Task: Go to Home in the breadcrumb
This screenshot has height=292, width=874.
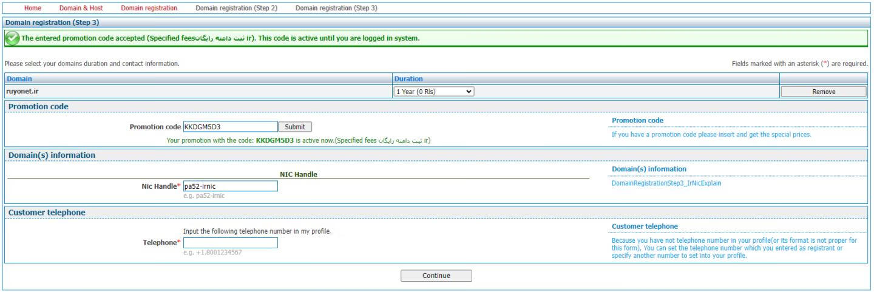Action: pyautogui.click(x=32, y=8)
